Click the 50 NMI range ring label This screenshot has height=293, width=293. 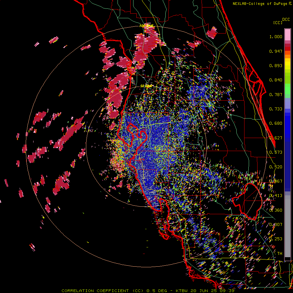[x=146, y=86]
